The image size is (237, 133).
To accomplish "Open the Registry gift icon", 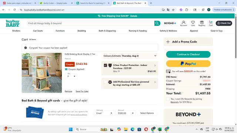I will coord(202,23).
